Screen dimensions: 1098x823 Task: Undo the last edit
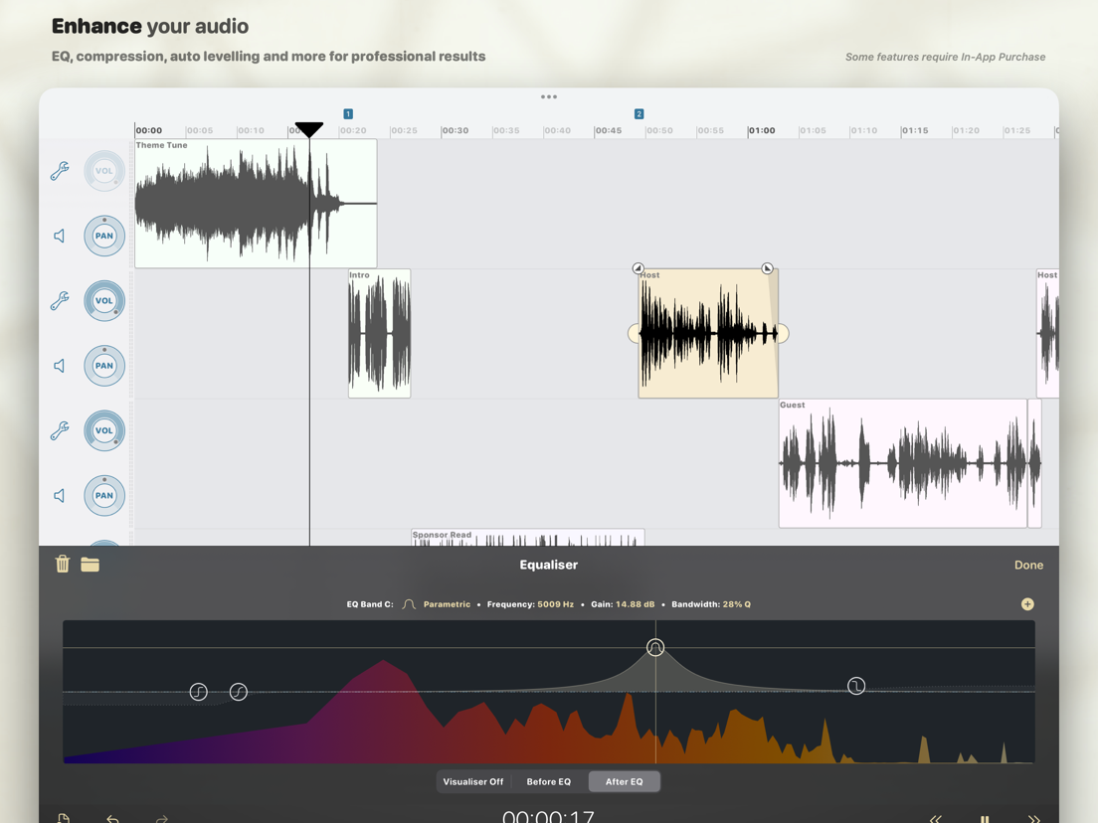click(112, 817)
